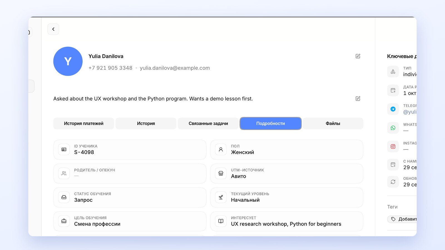
Task: Click the Смена профессии goal value
Action: [97, 224]
